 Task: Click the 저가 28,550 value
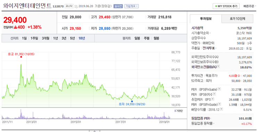[x=105, y=28]
